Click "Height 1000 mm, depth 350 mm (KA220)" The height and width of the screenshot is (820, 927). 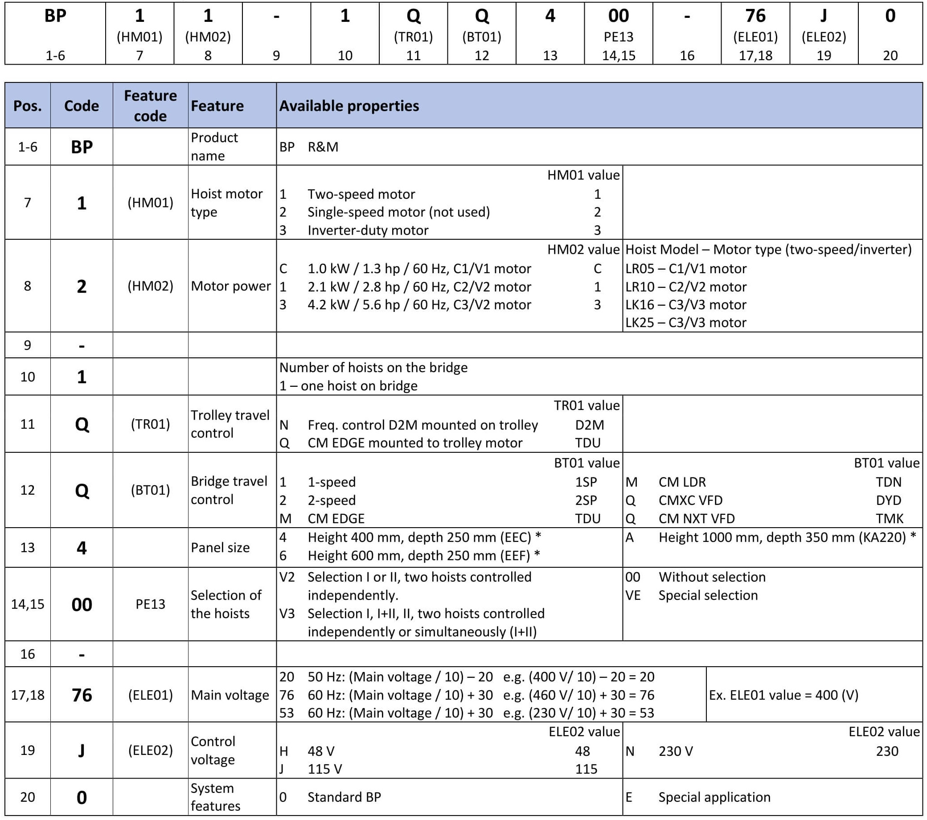[x=782, y=537]
